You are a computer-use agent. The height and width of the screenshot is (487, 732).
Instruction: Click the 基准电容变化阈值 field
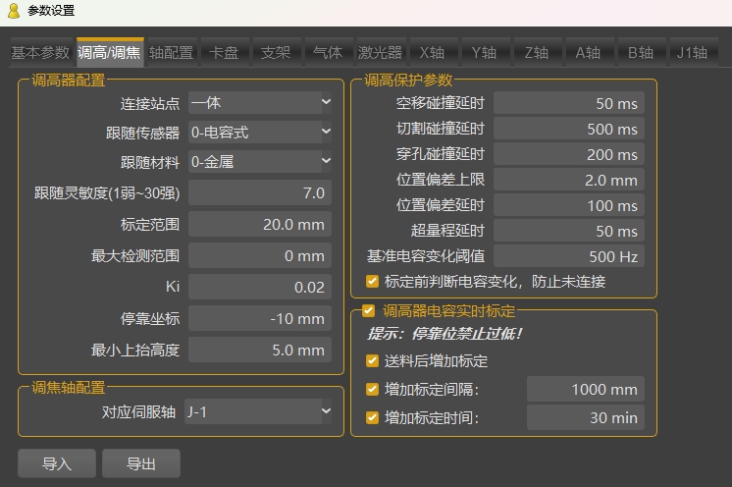[x=568, y=256]
